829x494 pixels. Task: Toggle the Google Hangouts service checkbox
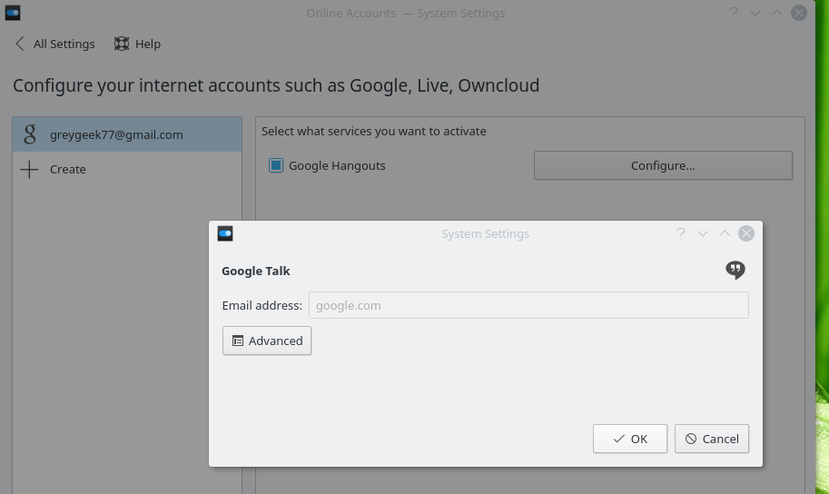coord(276,165)
